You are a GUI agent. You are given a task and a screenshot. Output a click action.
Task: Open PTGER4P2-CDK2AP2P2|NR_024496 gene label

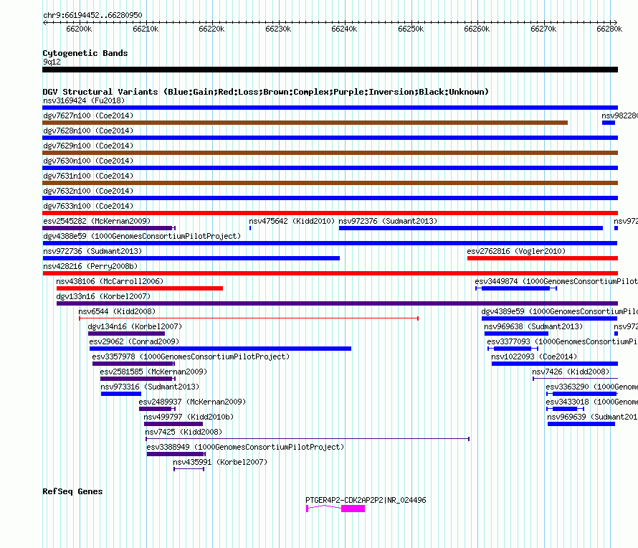[366, 500]
